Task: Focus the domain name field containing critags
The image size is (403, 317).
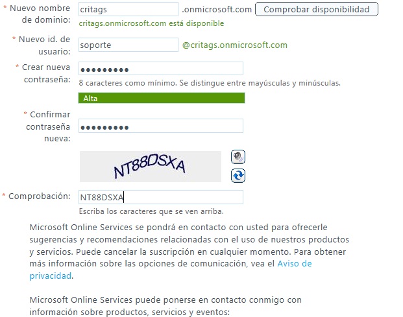Action: pos(128,9)
